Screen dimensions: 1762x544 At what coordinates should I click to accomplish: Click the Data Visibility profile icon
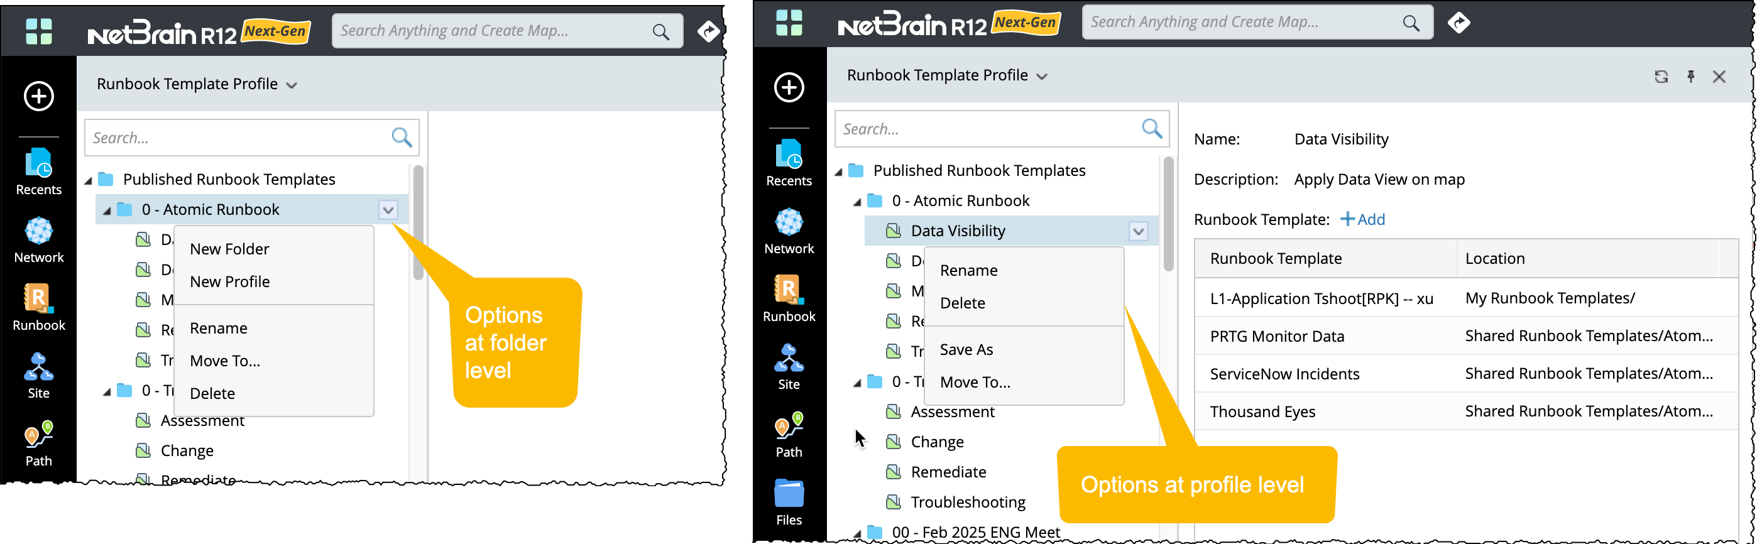coord(894,231)
